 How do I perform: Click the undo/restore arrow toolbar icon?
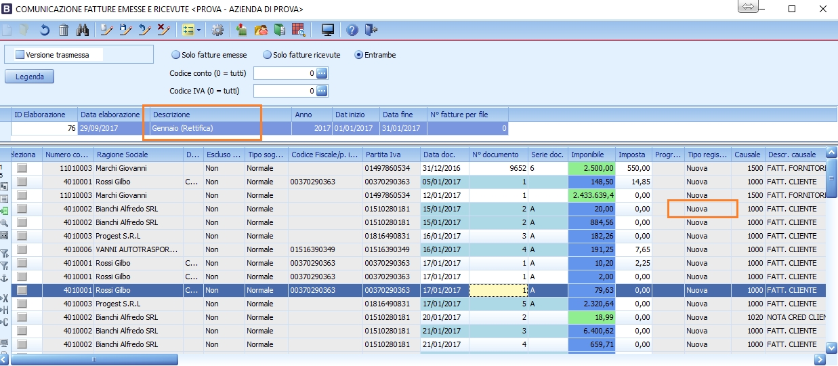click(x=45, y=30)
